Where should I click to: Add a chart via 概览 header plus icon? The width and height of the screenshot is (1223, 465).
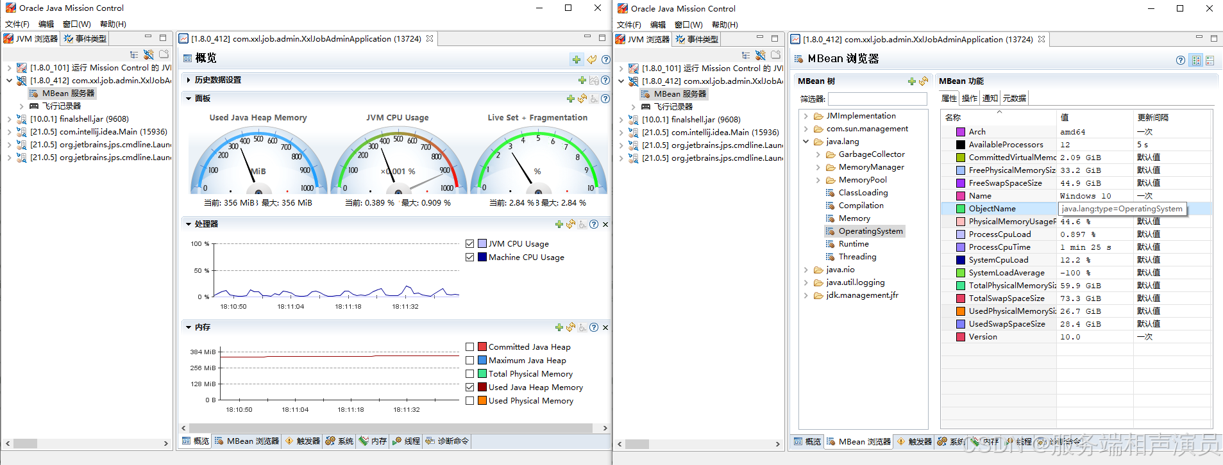point(577,60)
